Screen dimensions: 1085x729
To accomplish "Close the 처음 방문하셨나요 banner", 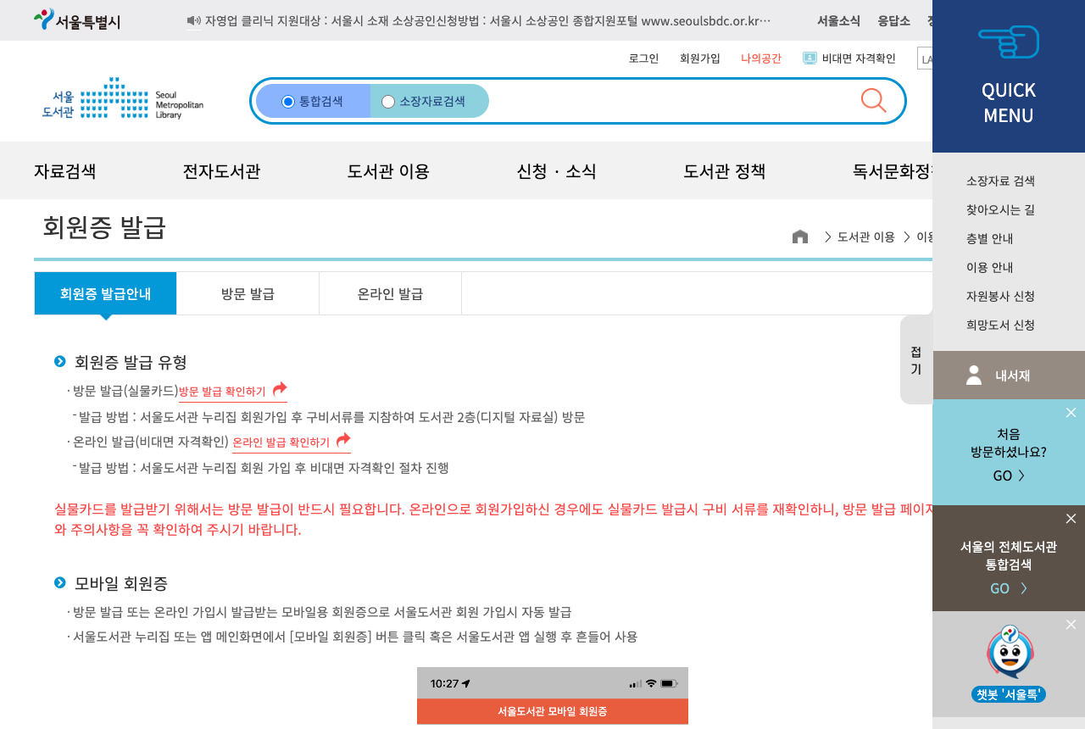I will pos(1071,412).
